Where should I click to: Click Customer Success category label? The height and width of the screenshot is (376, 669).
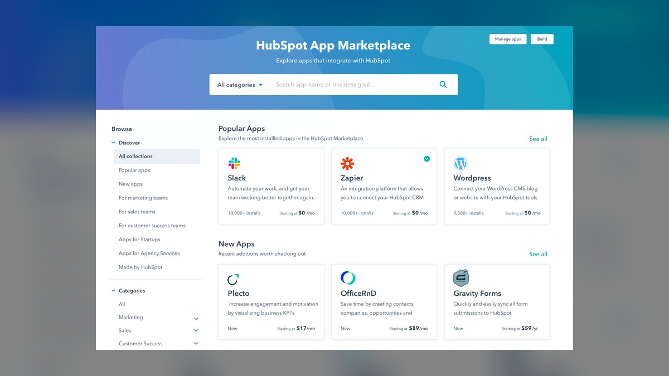click(x=140, y=344)
